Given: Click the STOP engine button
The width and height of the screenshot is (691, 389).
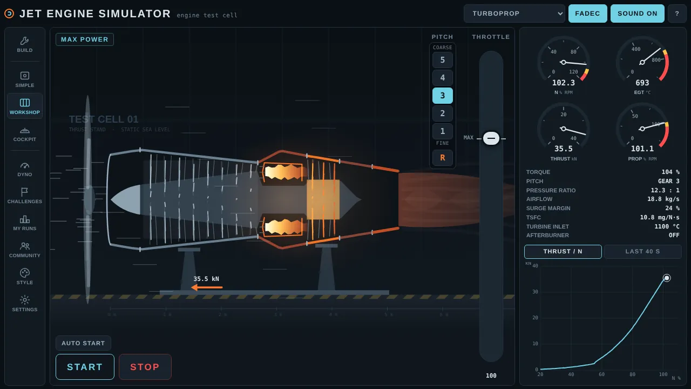Looking at the screenshot, I should 145,367.
